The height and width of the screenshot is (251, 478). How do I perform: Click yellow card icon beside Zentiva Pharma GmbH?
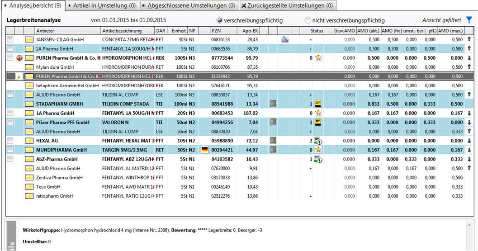click(x=29, y=178)
